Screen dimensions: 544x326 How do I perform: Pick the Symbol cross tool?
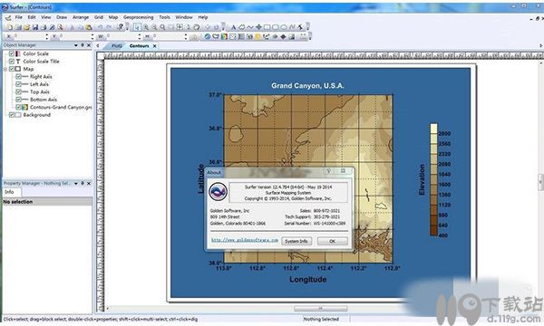click(258, 27)
